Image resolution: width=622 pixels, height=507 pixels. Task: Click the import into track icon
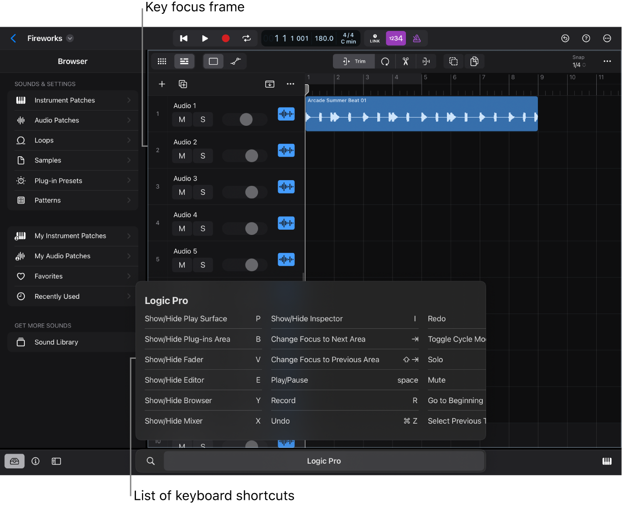[x=270, y=84]
